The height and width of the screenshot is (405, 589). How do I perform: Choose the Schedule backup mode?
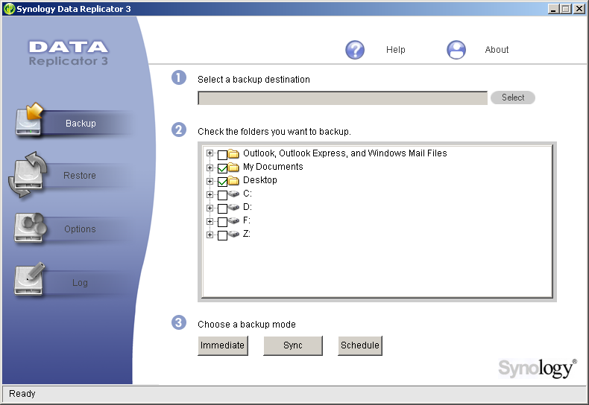[360, 345]
